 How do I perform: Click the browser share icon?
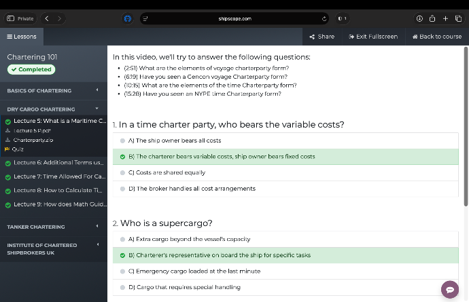433,19
